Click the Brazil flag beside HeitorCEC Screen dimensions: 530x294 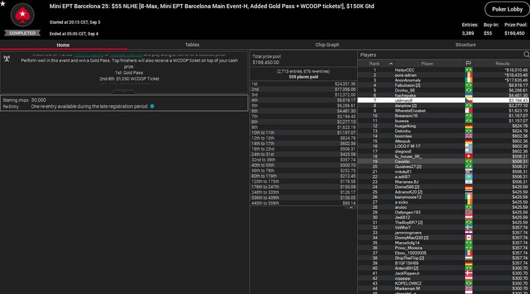468,70
